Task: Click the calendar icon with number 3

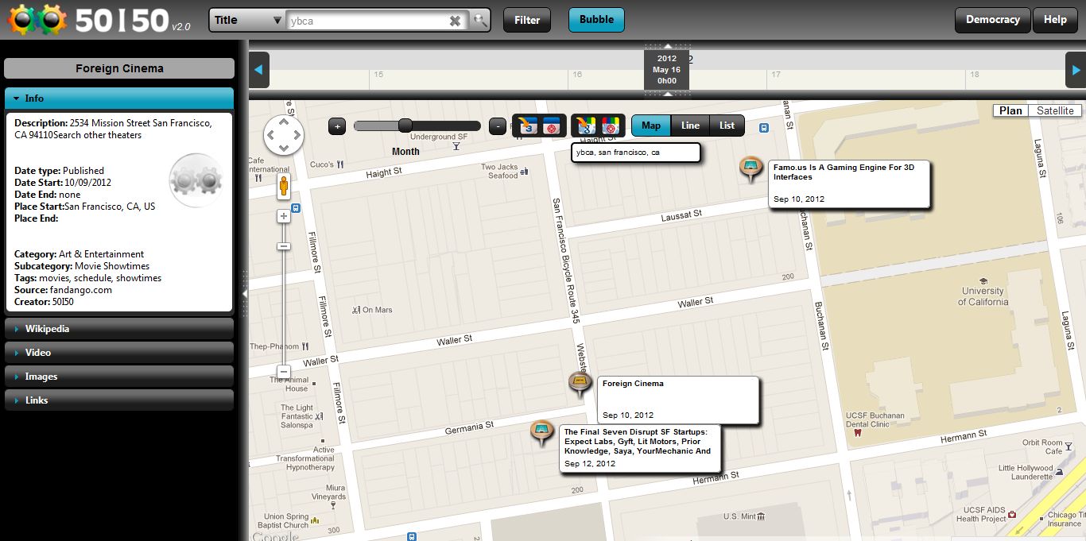Action: click(x=526, y=125)
